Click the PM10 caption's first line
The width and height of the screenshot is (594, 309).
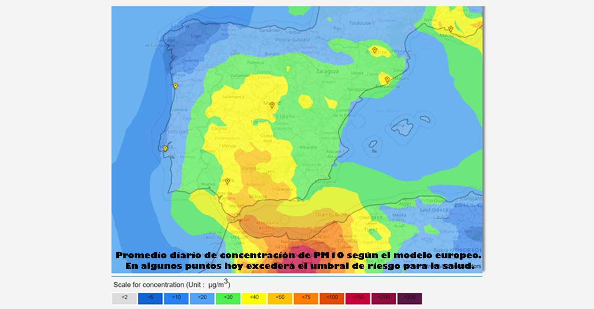[299, 256]
